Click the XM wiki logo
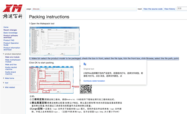The image size is (187, 114). [x=12, y=11]
